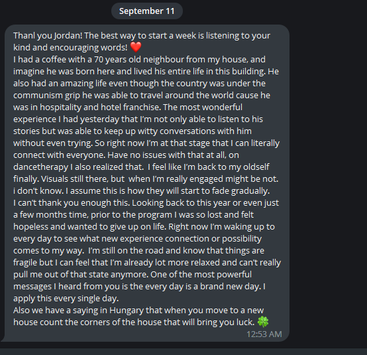Viewport: 367px width, 355px height.
Task: Click empty background left of date badge
Action: point(56,11)
